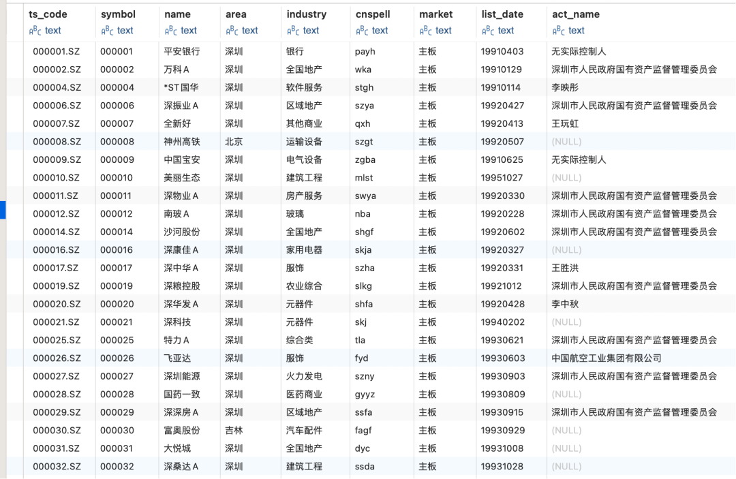Click the text type icon under cnspell
Screen dimensions: 736x479
pyautogui.click(x=362, y=31)
